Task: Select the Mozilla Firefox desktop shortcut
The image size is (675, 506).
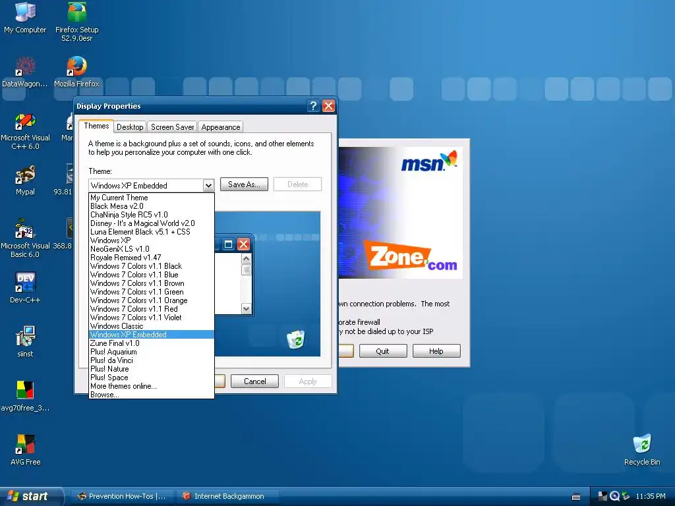Action: click(76, 71)
